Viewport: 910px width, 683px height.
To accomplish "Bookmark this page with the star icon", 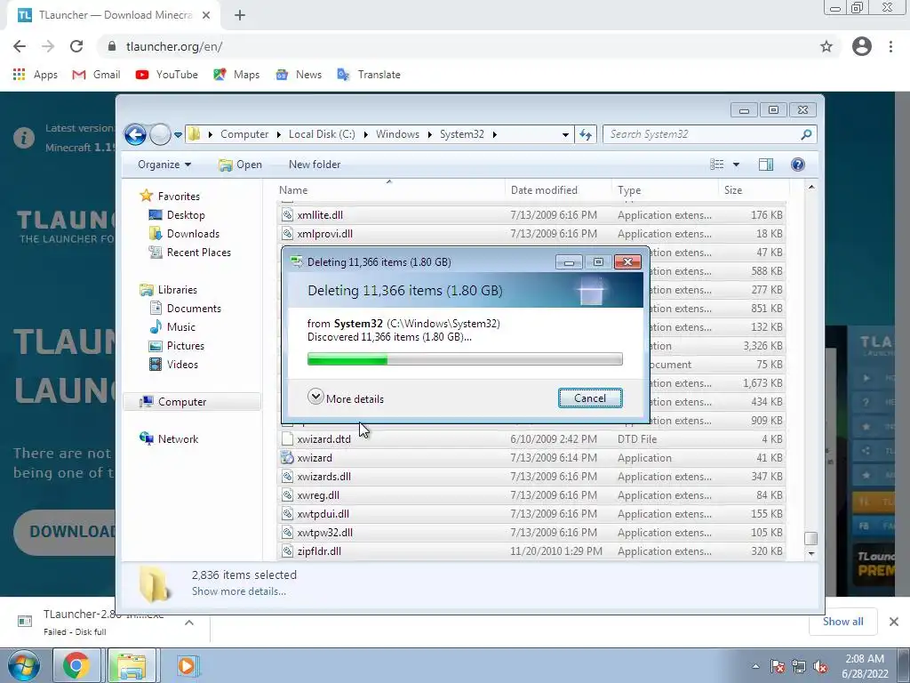I will pos(826,46).
